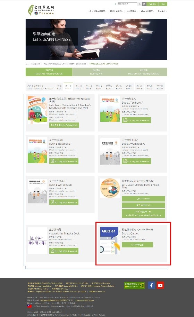
Task: Select the Book 10 tab
Action: tap(160, 87)
